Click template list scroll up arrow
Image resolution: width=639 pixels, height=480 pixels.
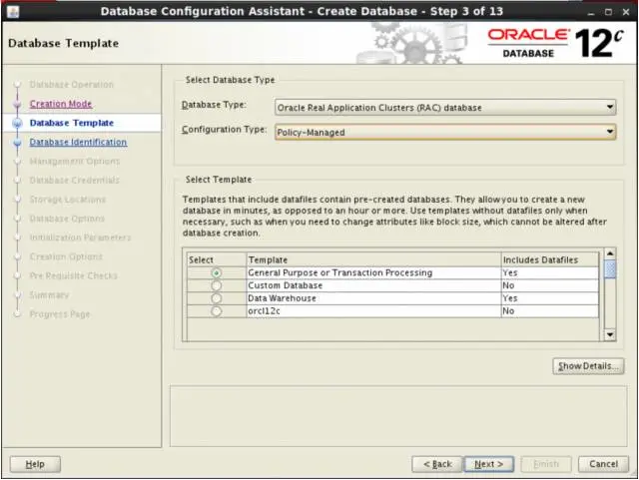[610, 253]
